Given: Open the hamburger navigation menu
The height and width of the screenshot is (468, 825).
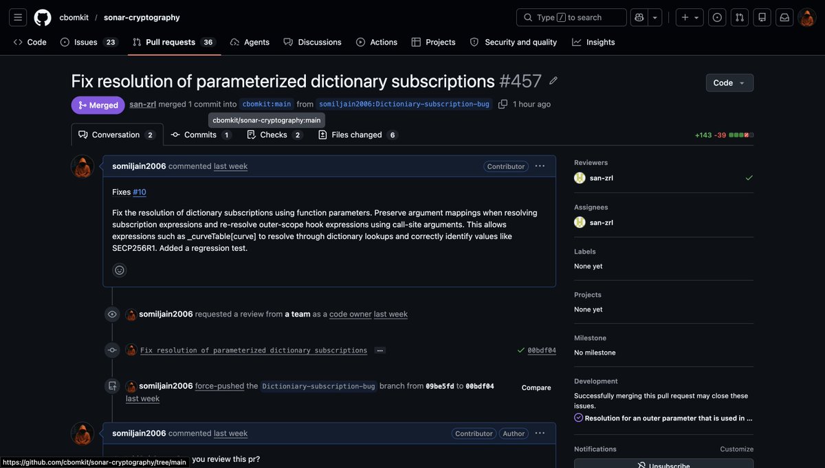Looking at the screenshot, I should [x=18, y=17].
